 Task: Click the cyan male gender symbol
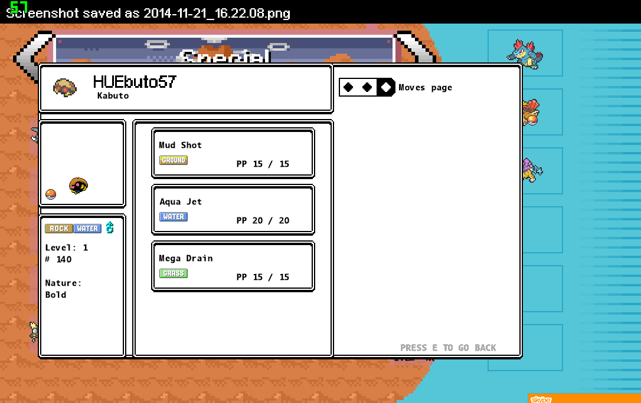[x=110, y=227]
